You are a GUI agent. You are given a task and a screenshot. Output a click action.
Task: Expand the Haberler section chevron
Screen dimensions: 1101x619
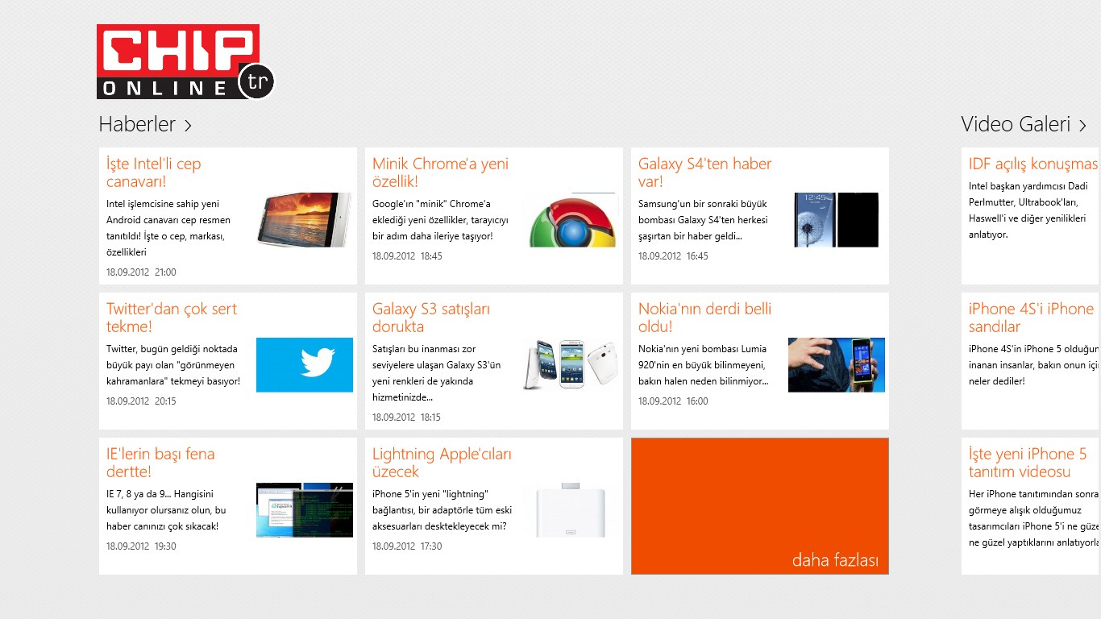click(x=188, y=125)
